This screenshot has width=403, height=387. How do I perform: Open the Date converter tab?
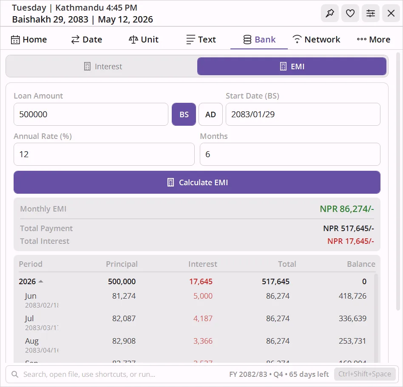tap(86, 40)
